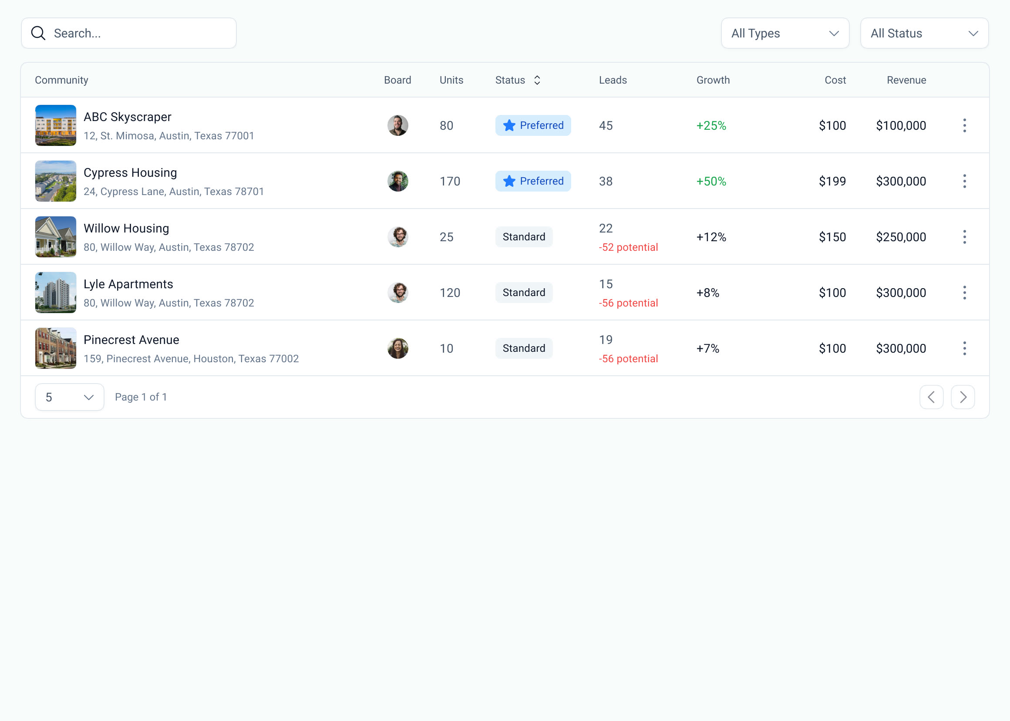The image size is (1010, 721).
Task: Open more options for Pinecrest Avenue
Action: pyautogui.click(x=964, y=348)
